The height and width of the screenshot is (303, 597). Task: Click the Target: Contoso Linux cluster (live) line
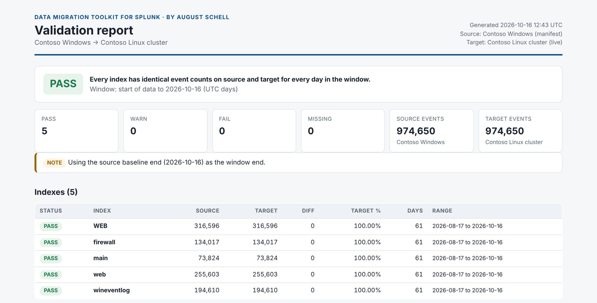(x=514, y=42)
